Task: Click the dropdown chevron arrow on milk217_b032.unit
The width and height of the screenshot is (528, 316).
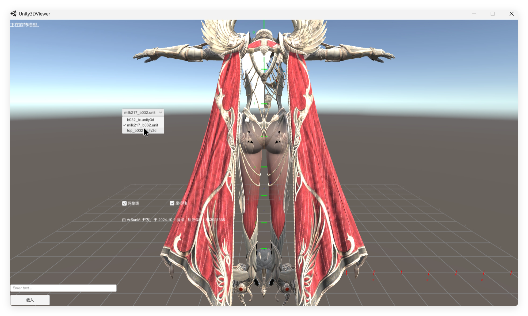Action: (160, 113)
